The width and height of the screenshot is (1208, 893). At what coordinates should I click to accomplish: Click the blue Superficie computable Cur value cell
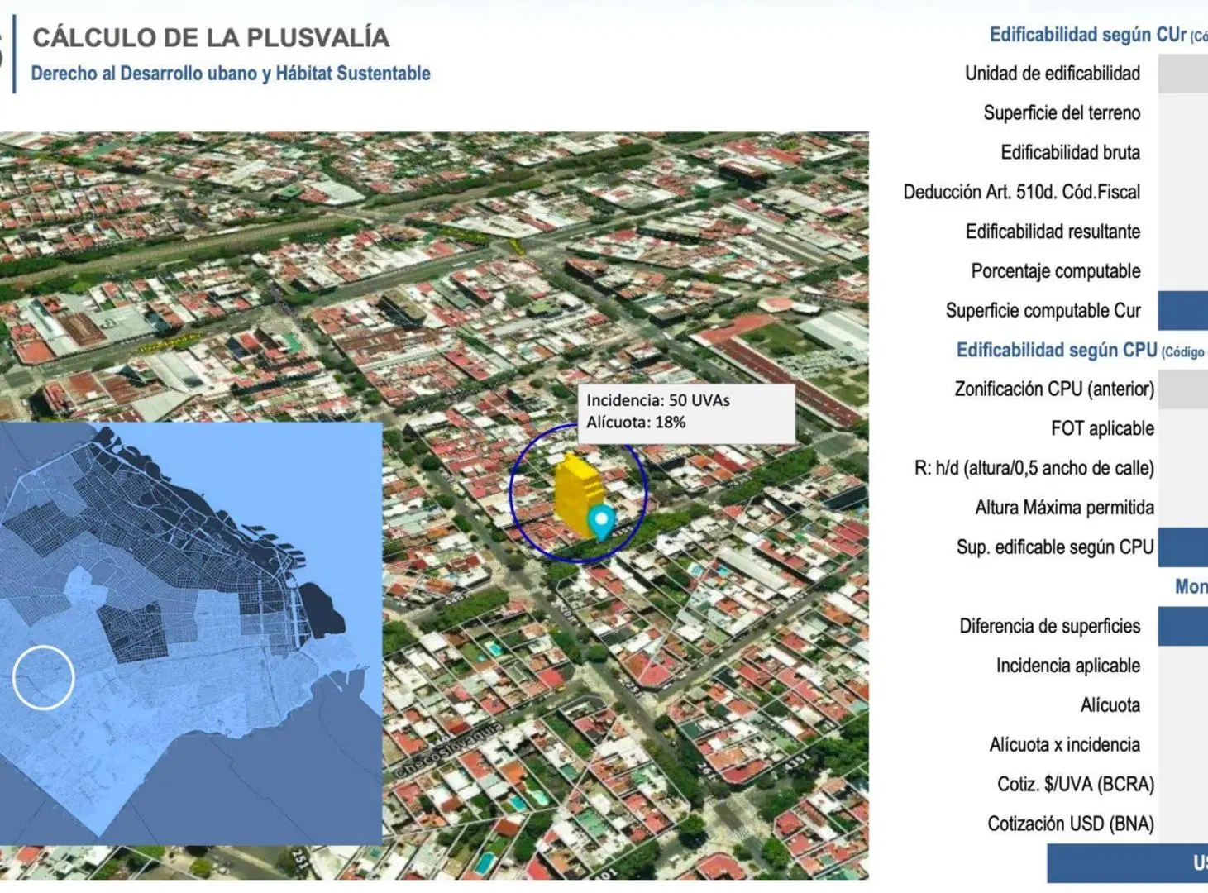pyautogui.click(x=1182, y=311)
